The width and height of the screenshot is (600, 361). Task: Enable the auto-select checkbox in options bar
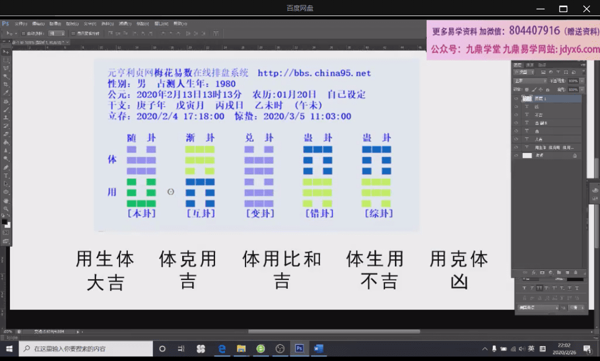[x=23, y=33]
